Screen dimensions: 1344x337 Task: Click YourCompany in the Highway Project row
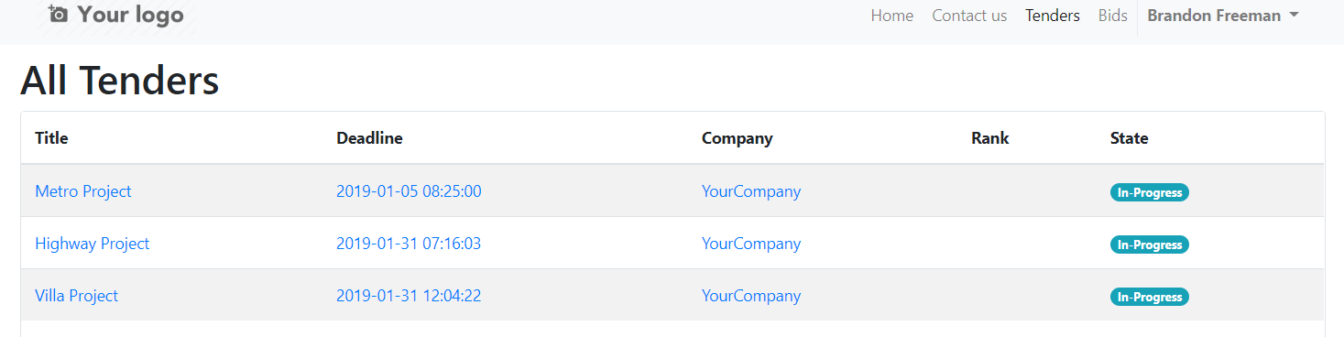pyautogui.click(x=751, y=244)
